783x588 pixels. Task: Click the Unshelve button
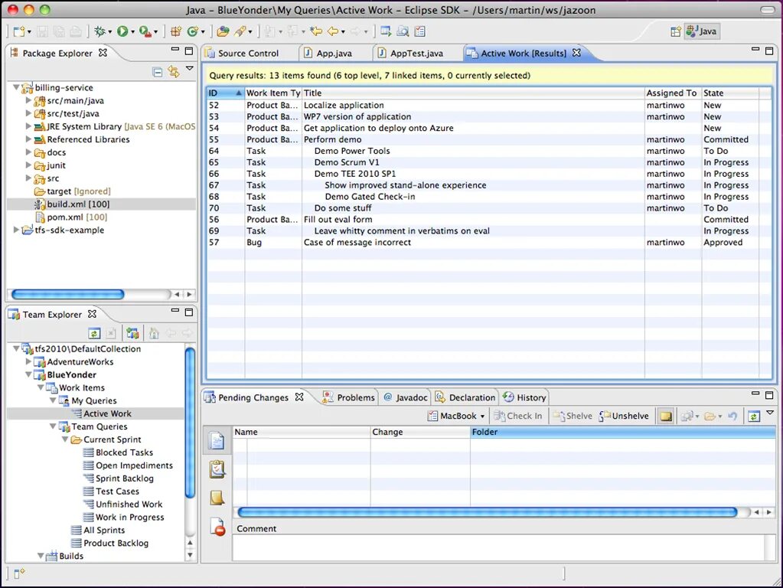coord(624,416)
